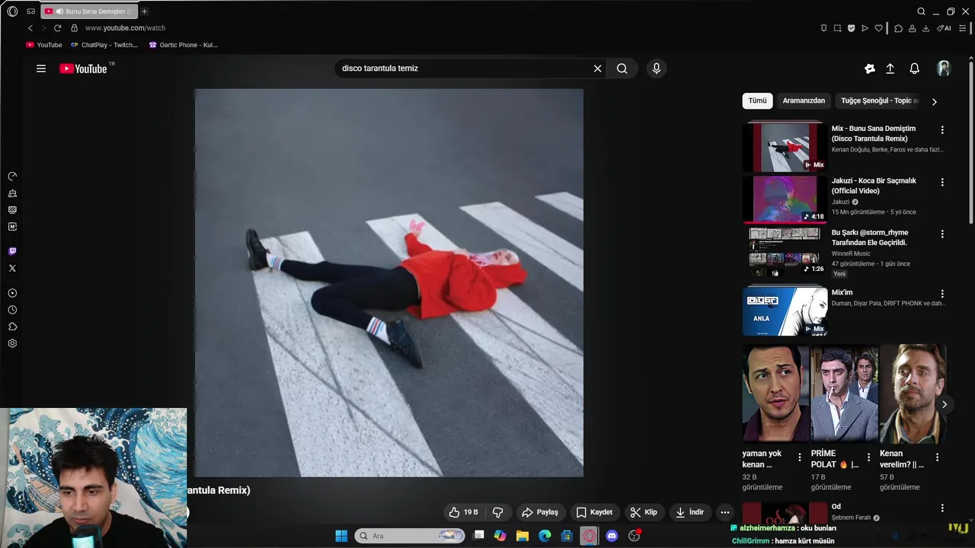Open Opera AI assistant button
This screenshot has height=548, width=975.
pos(944,28)
